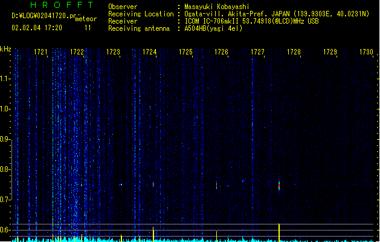The height and width of the screenshot is (242, 380).
Task: Click the meteor count value 11
Action: point(88,28)
